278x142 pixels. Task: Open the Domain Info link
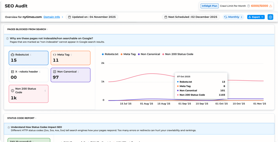coord(52,17)
